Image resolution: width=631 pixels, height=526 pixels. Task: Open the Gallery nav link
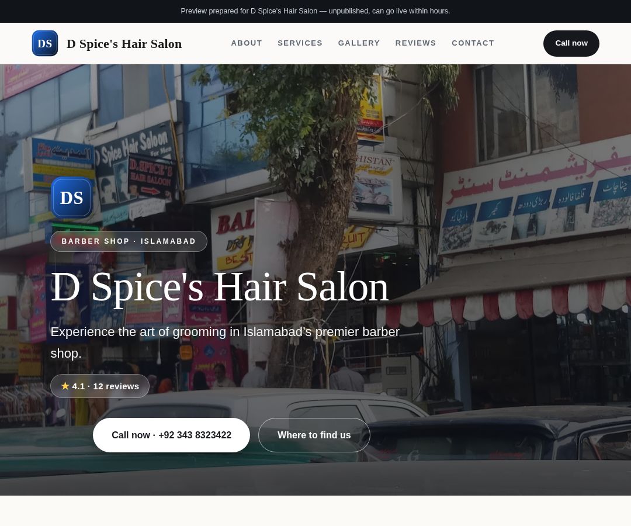click(359, 43)
